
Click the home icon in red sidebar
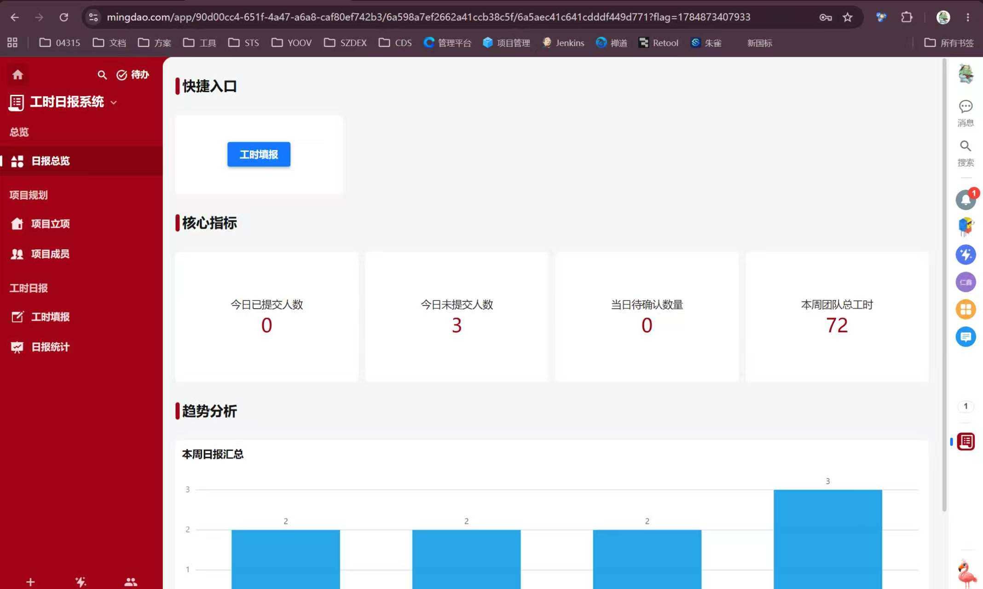[17, 75]
